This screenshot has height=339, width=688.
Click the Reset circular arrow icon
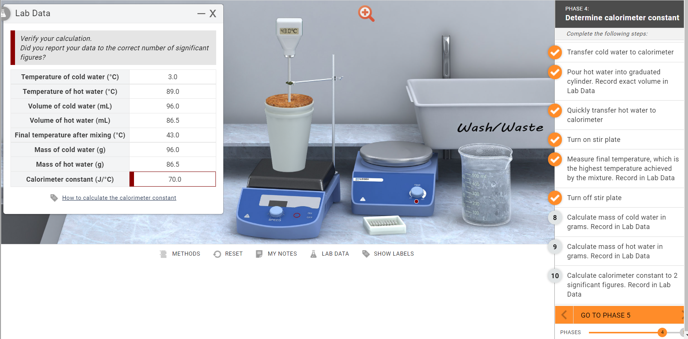pyautogui.click(x=217, y=254)
